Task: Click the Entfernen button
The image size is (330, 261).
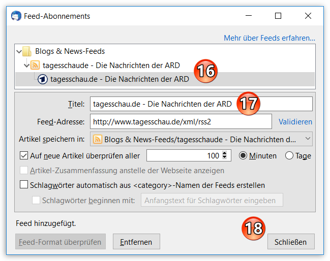Action: (136, 242)
